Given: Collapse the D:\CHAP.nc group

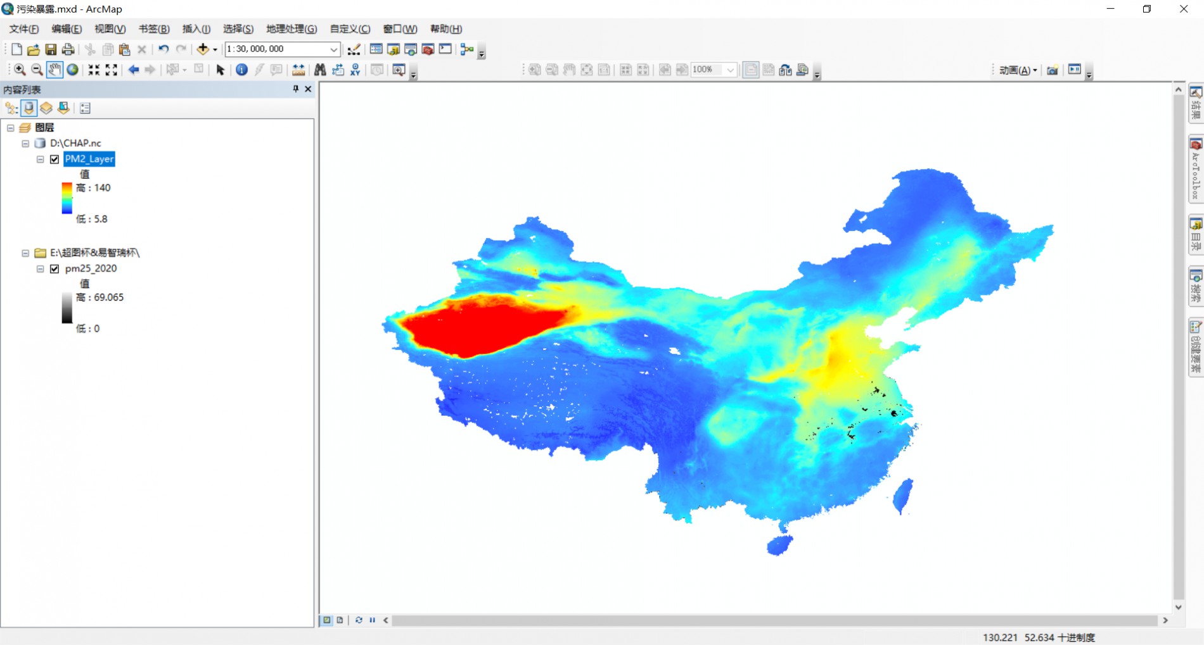Looking at the screenshot, I should [x=25, y=144].
